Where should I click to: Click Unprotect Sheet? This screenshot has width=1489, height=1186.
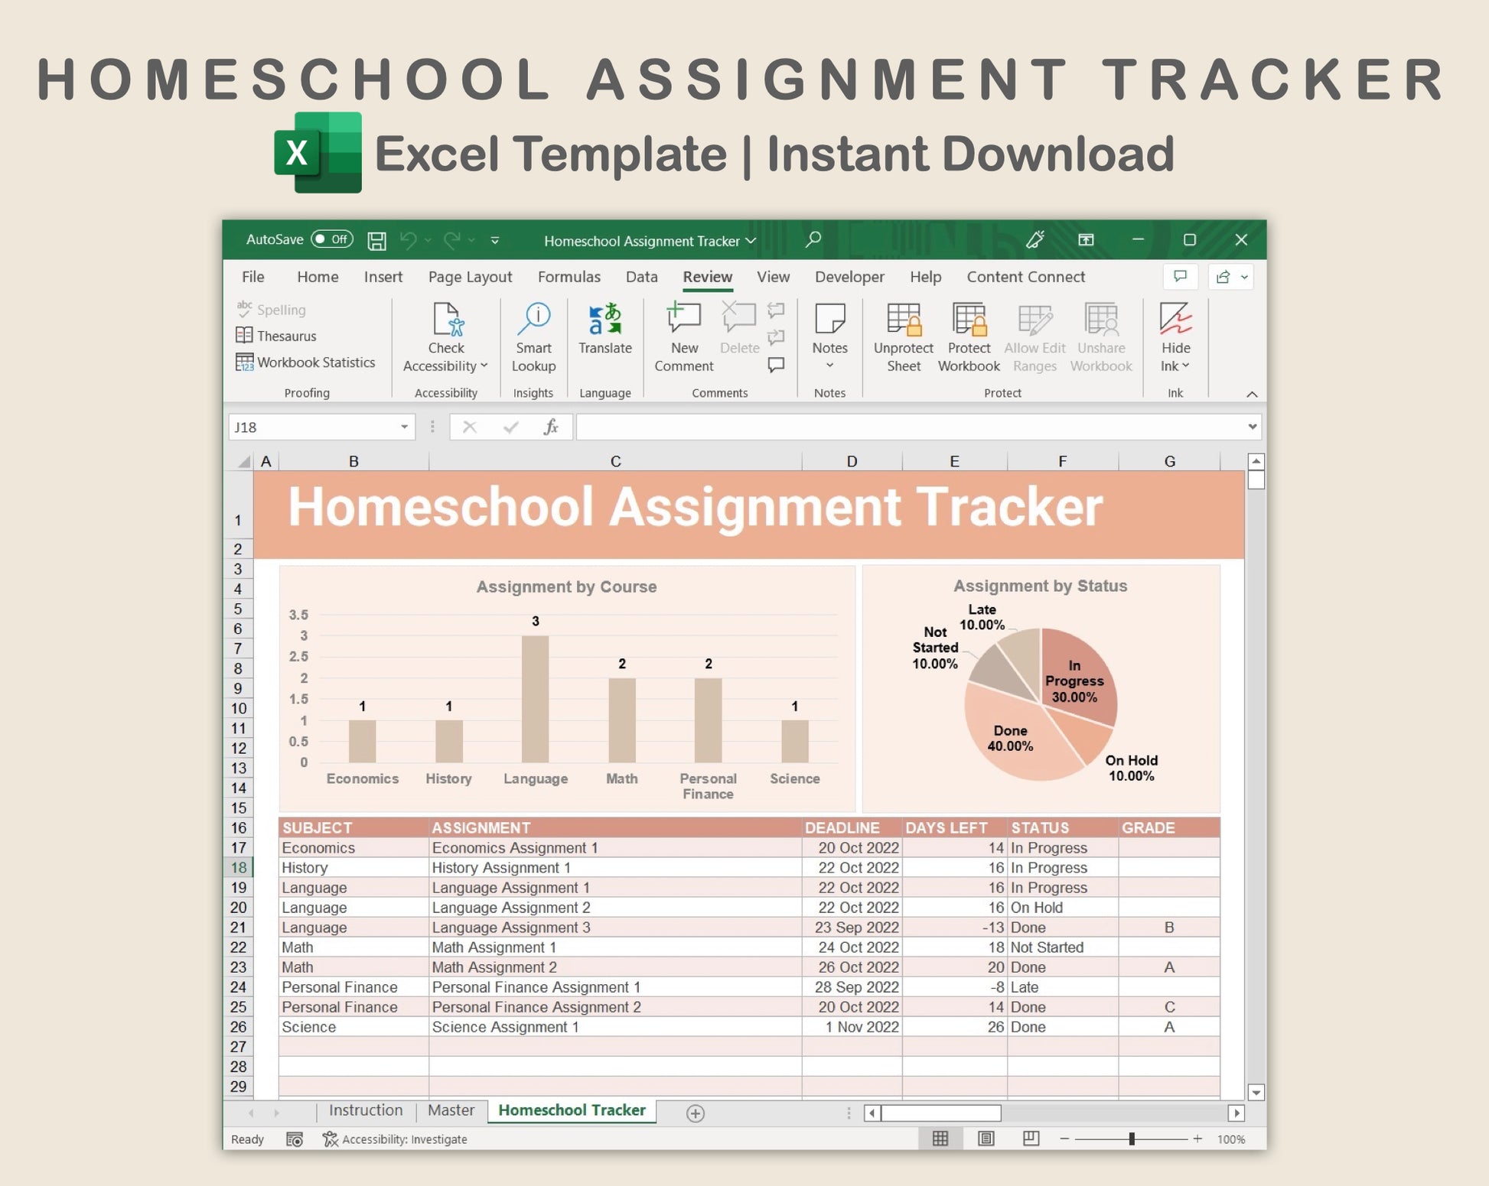click(903, 338)
